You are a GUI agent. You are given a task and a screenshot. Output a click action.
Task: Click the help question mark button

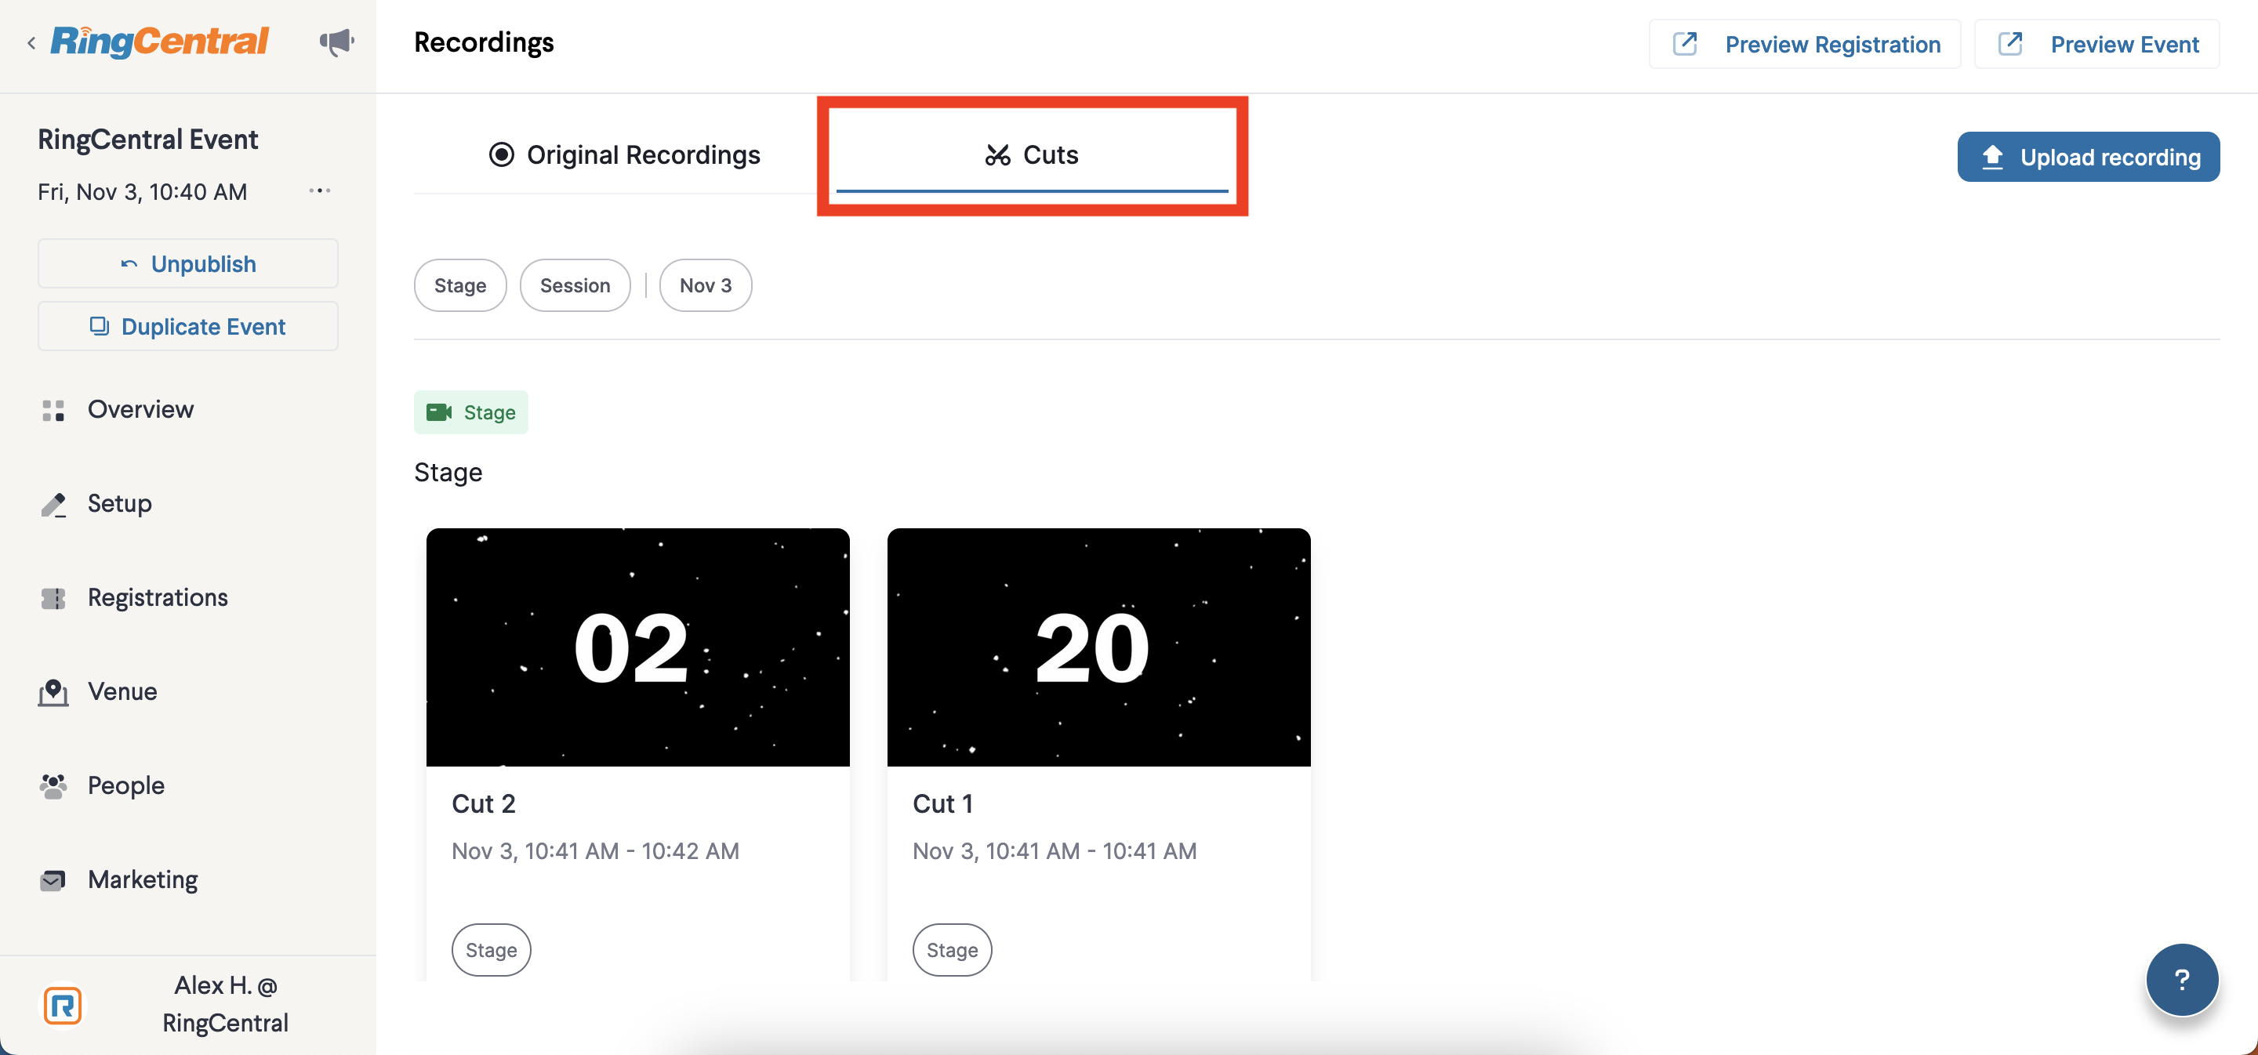(2182, 979)
